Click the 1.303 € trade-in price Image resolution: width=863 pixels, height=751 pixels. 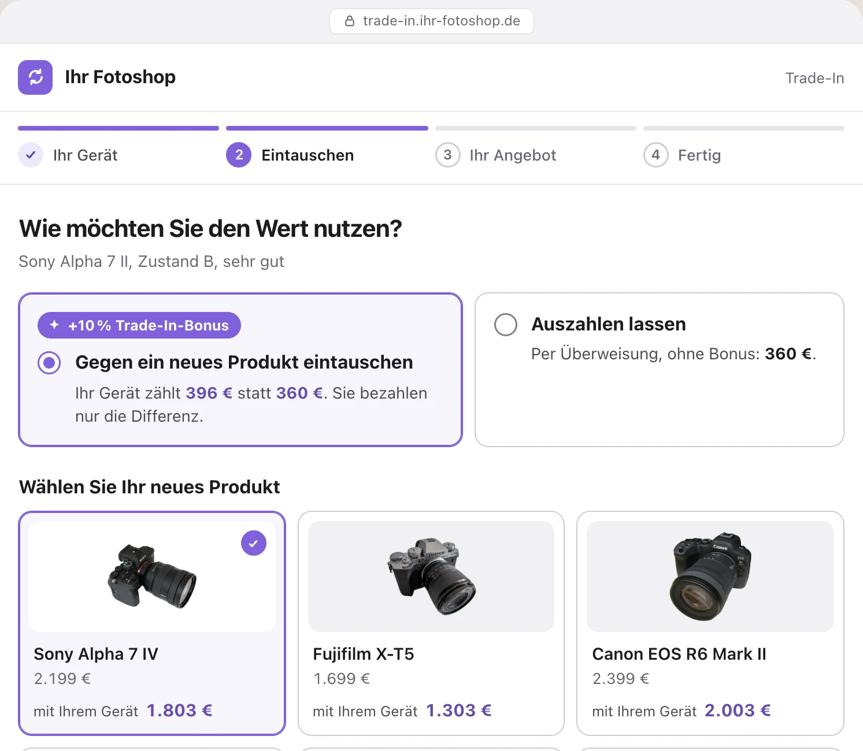tap(459, 710)
